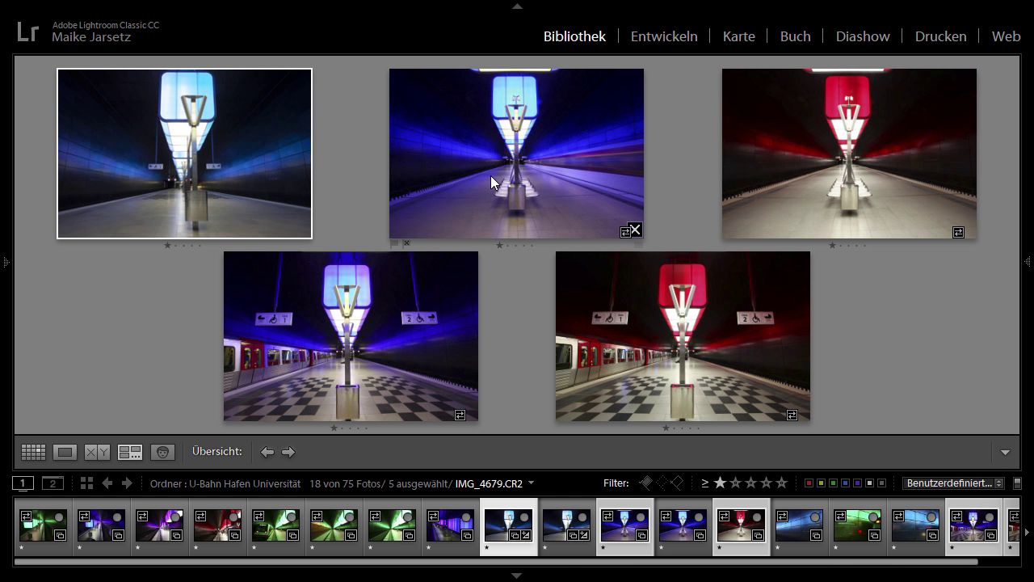Switch to Grid view icon in toolbar
This screenshot has width=1034, height=582.
33,453
